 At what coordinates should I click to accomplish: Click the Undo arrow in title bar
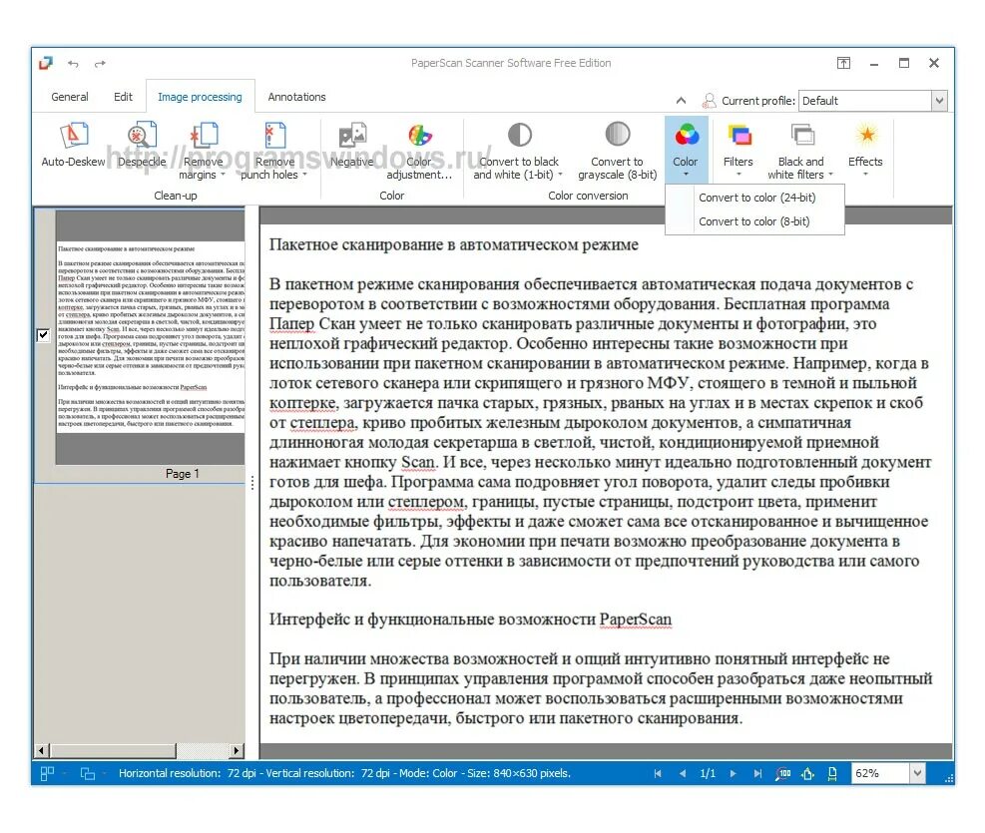pyautogui.click(x=74, y=64)
